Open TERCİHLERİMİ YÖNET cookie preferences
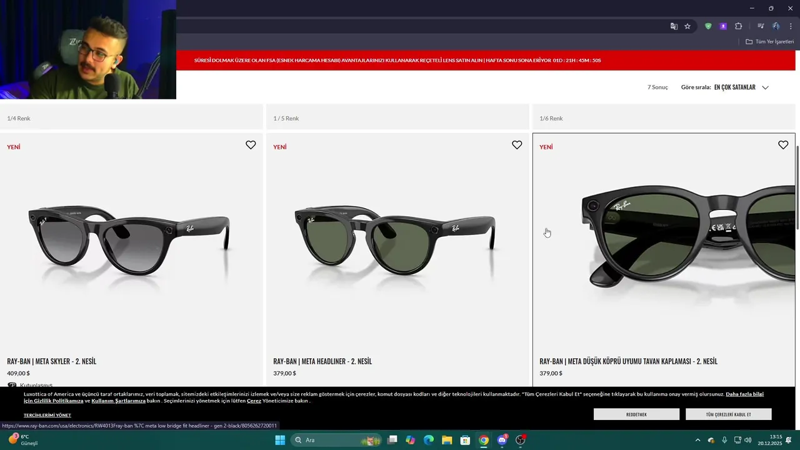Screen dimensions: 800x450 pyautogui.click(x=47, y=415)
